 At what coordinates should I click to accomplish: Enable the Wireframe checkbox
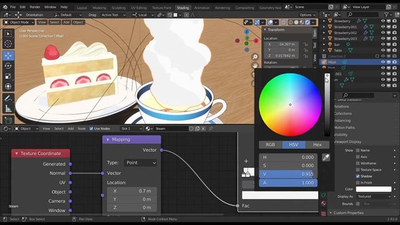[357, 163]
